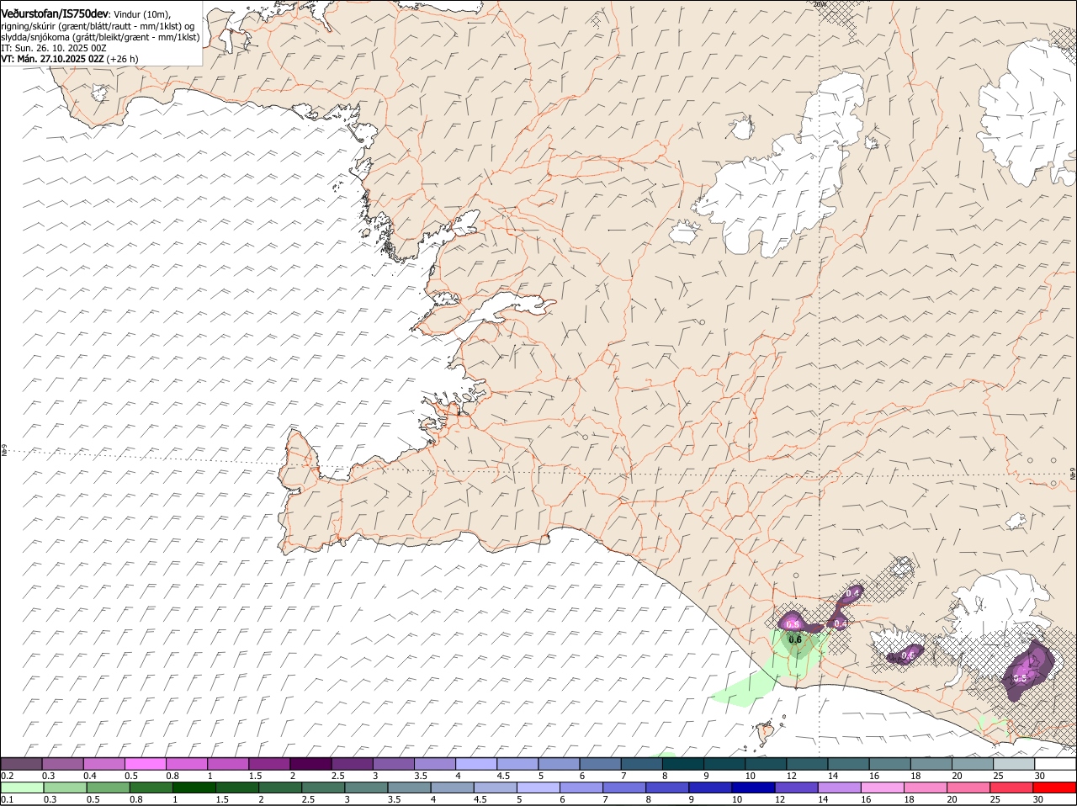
Task: Select the dusky mauve 0.2 snow legend swatch
Action: click(x=21, y=764)
